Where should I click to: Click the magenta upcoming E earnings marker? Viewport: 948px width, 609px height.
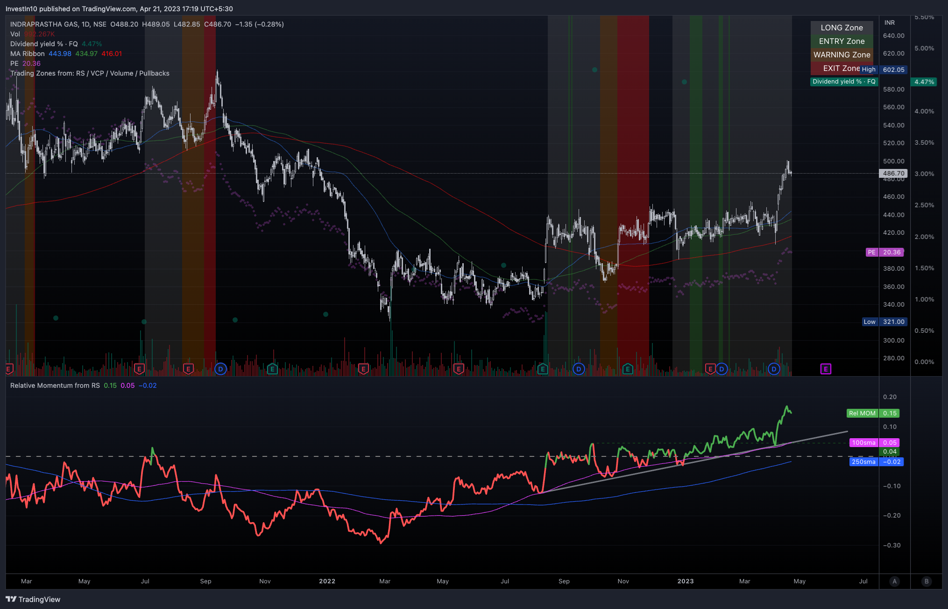[x=826, y=369]
